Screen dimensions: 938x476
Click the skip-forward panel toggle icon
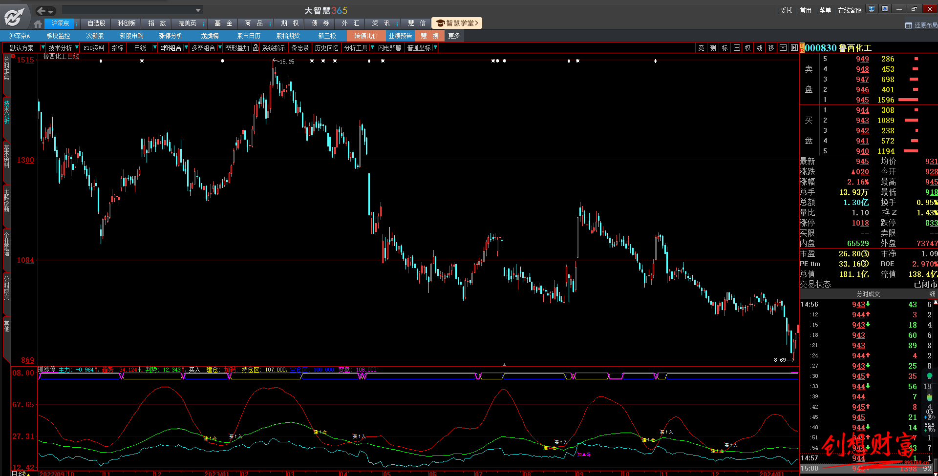coord(794,48)
